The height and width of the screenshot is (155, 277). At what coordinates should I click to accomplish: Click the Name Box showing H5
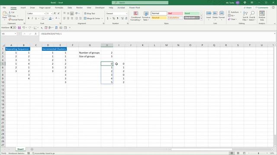(x=9, y=34)
